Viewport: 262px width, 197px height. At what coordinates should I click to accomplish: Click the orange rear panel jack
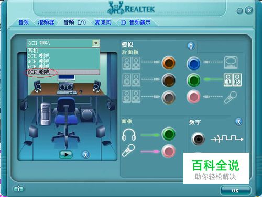pos(169,63)
